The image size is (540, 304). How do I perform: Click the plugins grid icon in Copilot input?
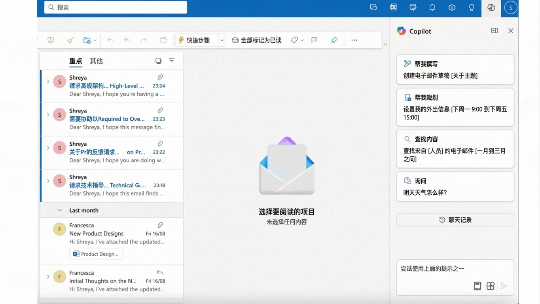491,286
